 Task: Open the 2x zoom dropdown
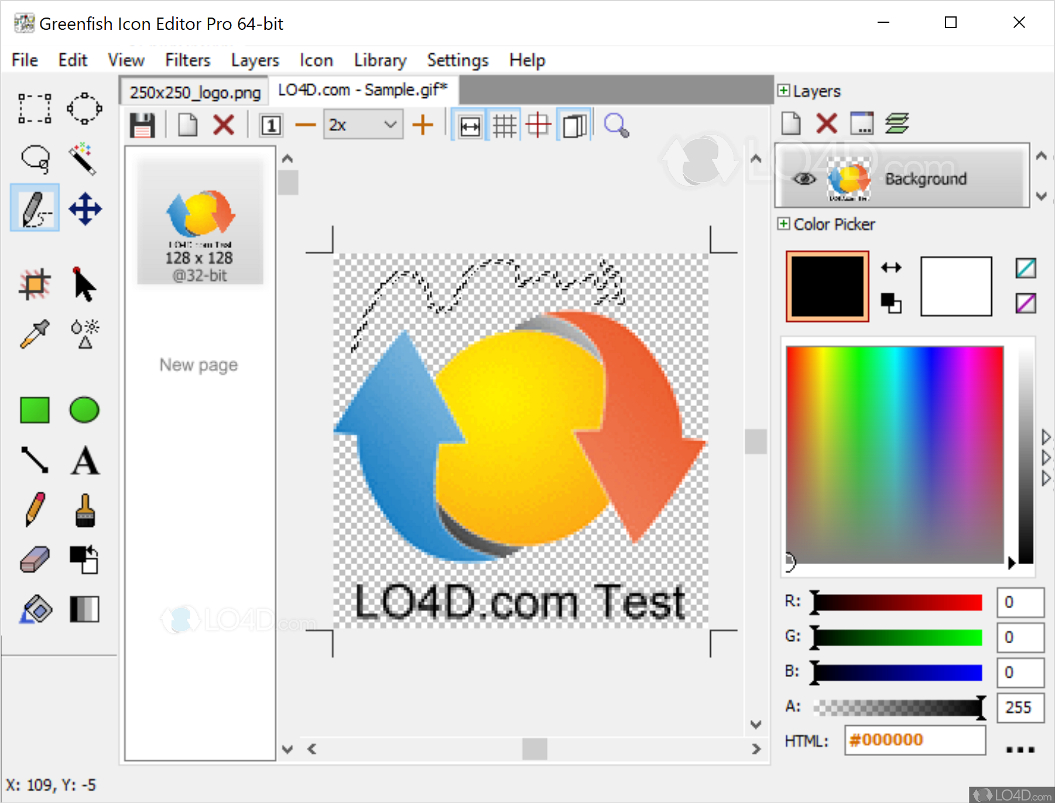click(363, 125)
